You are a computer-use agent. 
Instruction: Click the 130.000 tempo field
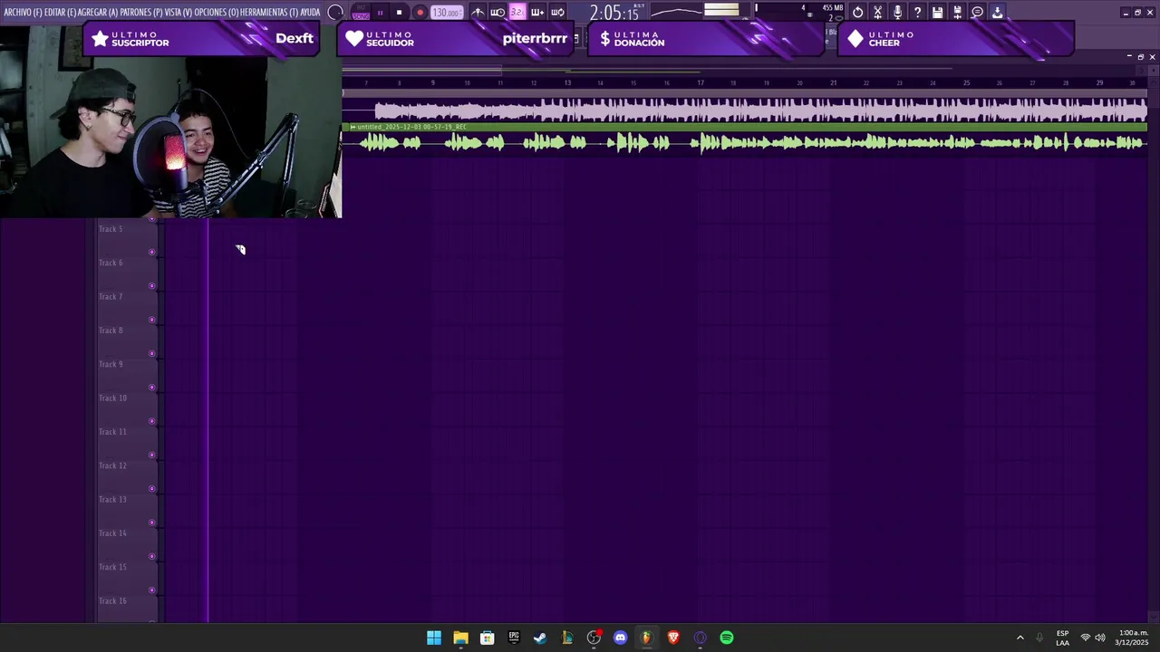[446, 13]
